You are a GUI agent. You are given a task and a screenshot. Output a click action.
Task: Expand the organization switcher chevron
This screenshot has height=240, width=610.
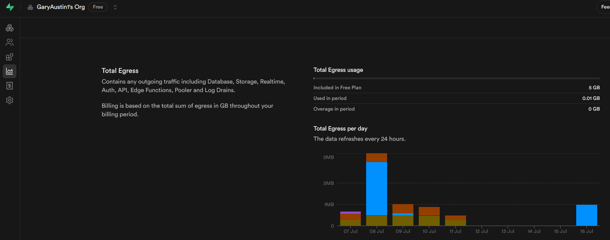coord(115,7)
